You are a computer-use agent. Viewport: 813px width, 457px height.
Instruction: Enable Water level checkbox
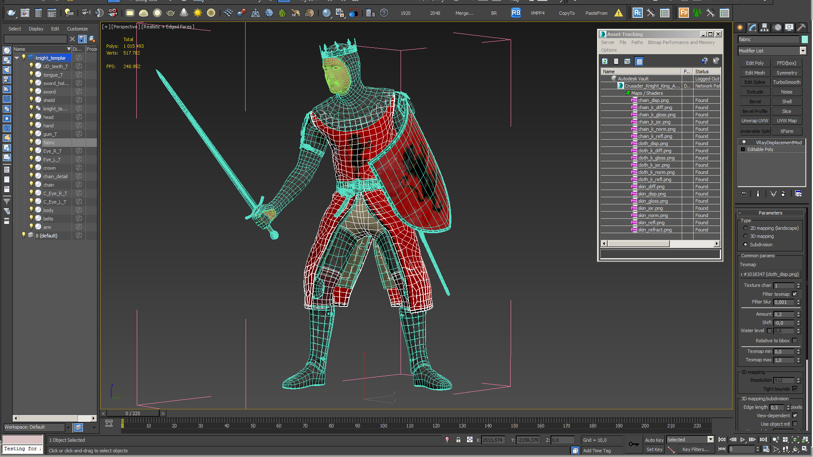coord(770,331)
